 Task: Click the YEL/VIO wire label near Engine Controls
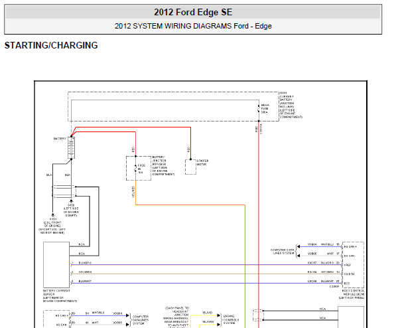click(x=207, y=313)
